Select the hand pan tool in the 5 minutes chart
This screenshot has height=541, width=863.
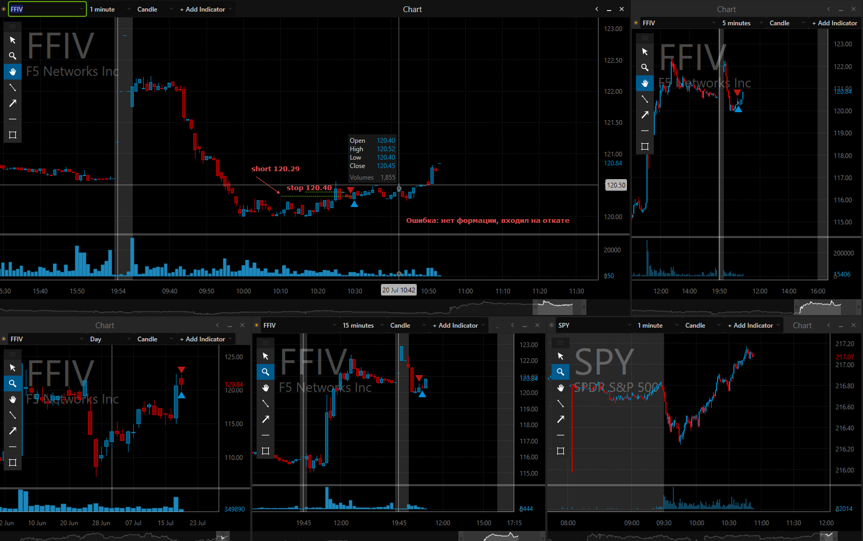645,83
